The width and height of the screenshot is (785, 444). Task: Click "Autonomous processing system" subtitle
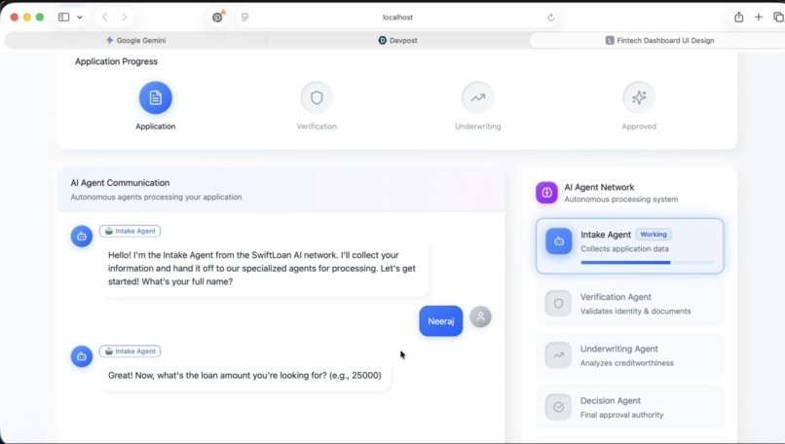[621, 200]
